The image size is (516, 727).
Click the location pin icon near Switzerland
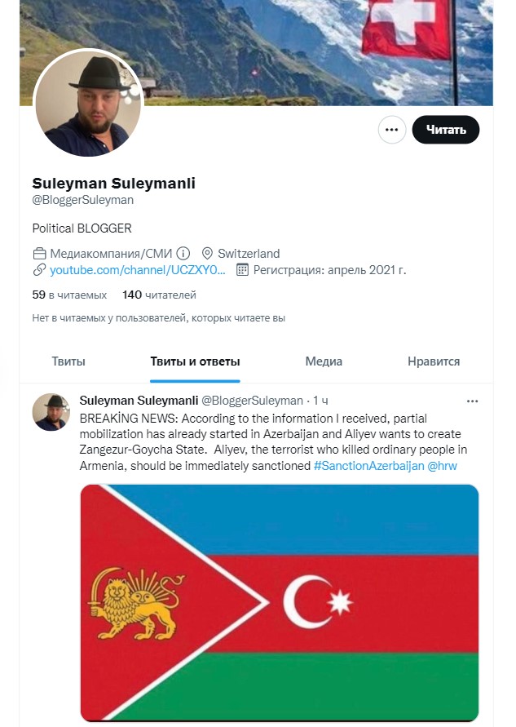click(208, 254)
